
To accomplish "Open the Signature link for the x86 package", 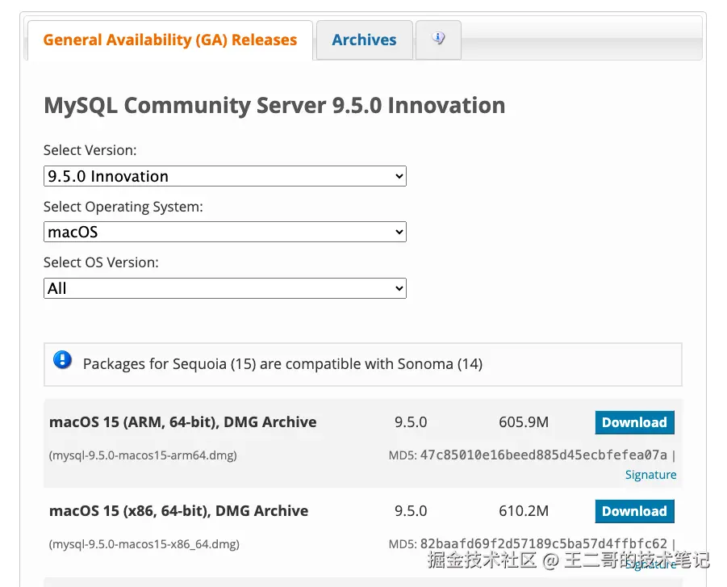I will pos(650,564).
